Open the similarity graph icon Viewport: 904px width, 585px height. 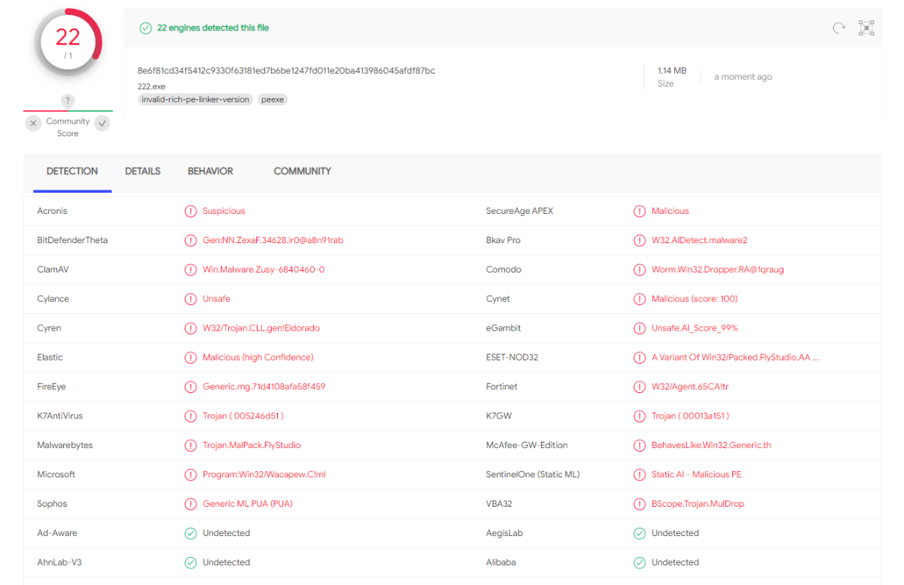pos(866,28)
